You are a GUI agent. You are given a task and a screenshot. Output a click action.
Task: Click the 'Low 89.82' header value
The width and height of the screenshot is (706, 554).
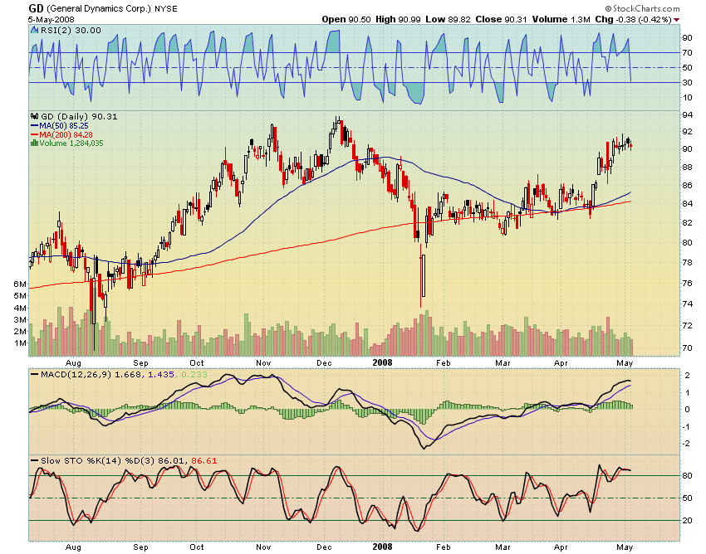pos(448,19)
